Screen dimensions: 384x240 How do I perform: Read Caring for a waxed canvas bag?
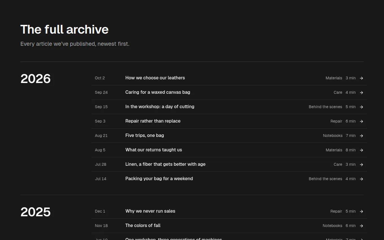[x=158, y=92]
